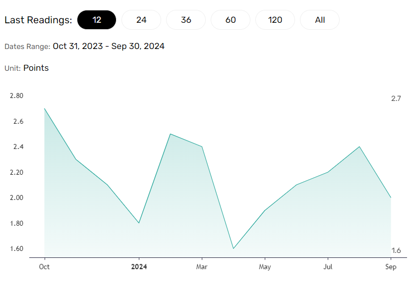Click the Sep data point at 2.00
This screenshot has width=413, height=295.
pyautogui.click(x=391, y=197)
